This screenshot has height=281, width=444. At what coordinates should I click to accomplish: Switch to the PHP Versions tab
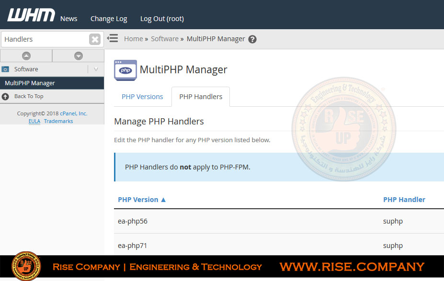[x=142, y=97]
